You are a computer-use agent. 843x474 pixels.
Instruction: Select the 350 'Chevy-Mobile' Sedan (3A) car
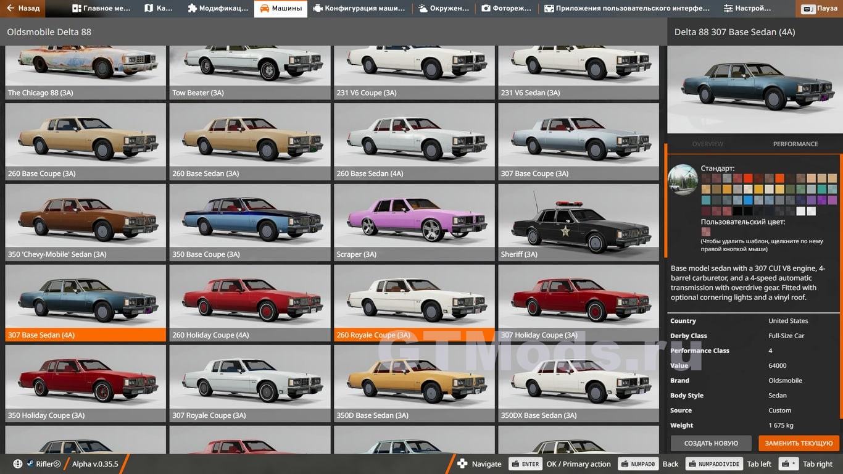[x=86, y=222]
